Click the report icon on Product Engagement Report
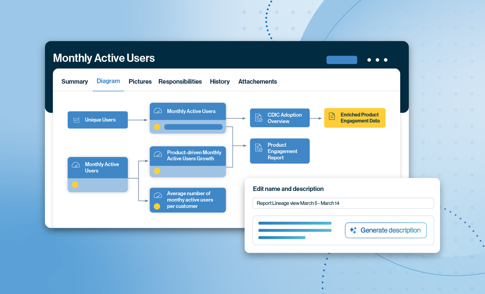This screenshot has width=485, height=294. pos(259,148)
